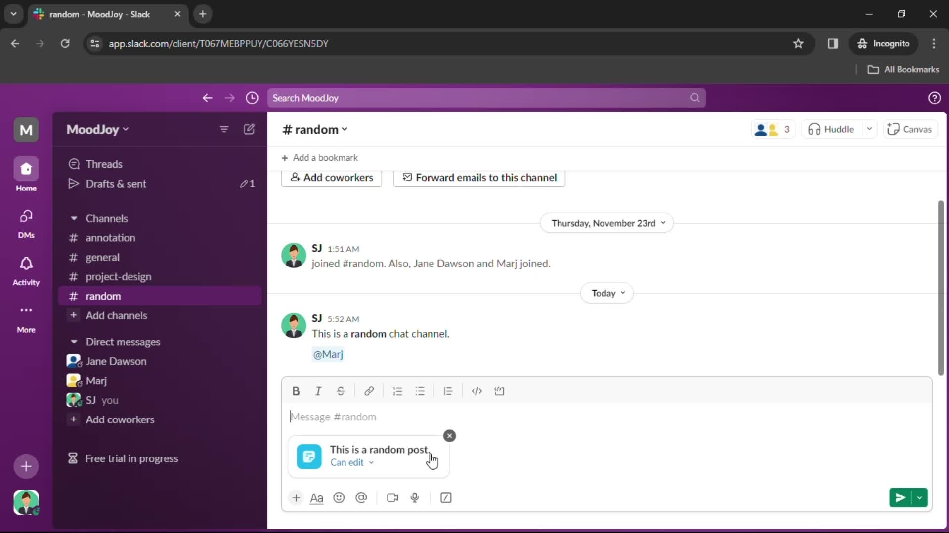Click the Message input field
Image resolution: width=949 pixels, height=533 pixels.
point(605,417)
